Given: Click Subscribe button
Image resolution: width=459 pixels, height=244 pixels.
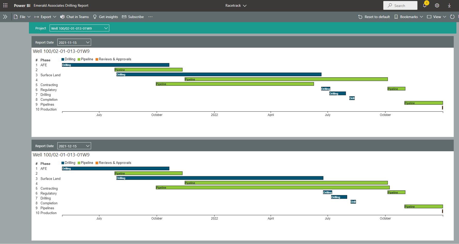Looking at the screenshot, I should tap(133, 17).
